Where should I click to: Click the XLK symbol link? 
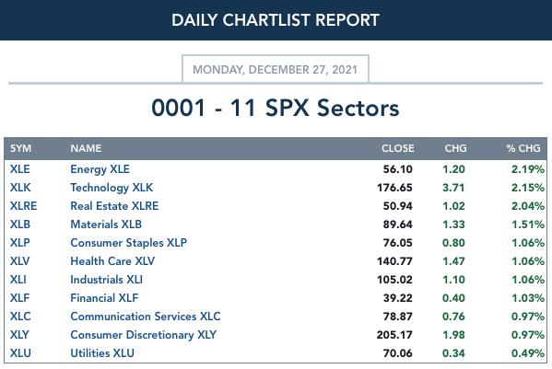click(20, 188)
